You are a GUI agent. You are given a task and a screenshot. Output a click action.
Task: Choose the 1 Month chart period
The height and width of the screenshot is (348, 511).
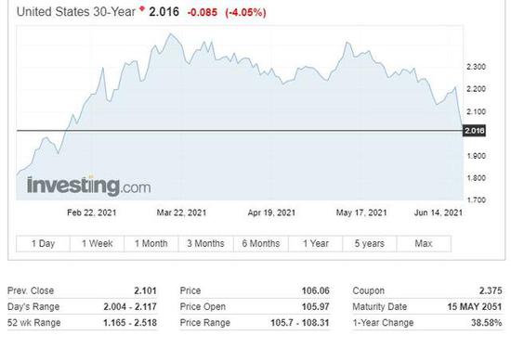[151, 243]
